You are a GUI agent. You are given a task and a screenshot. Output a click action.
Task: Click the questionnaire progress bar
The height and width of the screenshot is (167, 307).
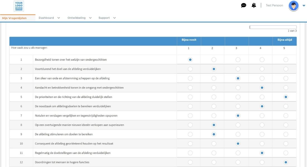[273, 27]
